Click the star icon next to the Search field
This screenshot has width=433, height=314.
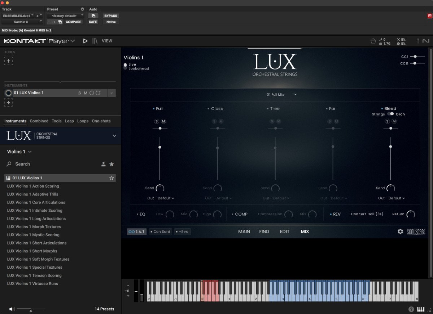click(x=111, y=164)
